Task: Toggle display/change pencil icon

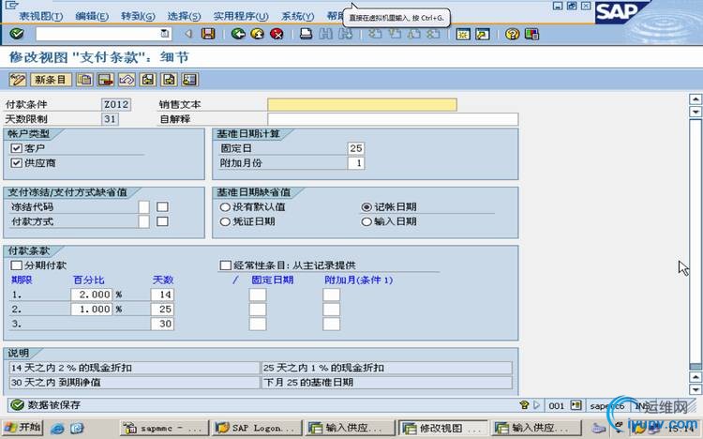Action: pyautogui.click(x=18, y=80)
